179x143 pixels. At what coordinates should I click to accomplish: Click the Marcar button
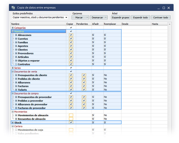[79, 18]
